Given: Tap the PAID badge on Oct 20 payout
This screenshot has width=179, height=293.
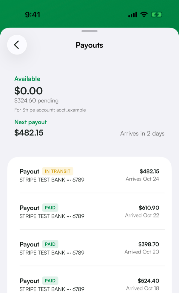Looking at the screenshot, I should tap(50, 244).
